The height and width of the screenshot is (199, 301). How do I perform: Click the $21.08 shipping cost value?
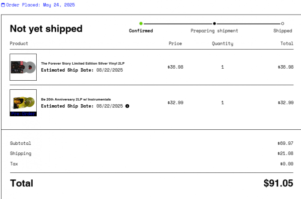click(285, 153)
